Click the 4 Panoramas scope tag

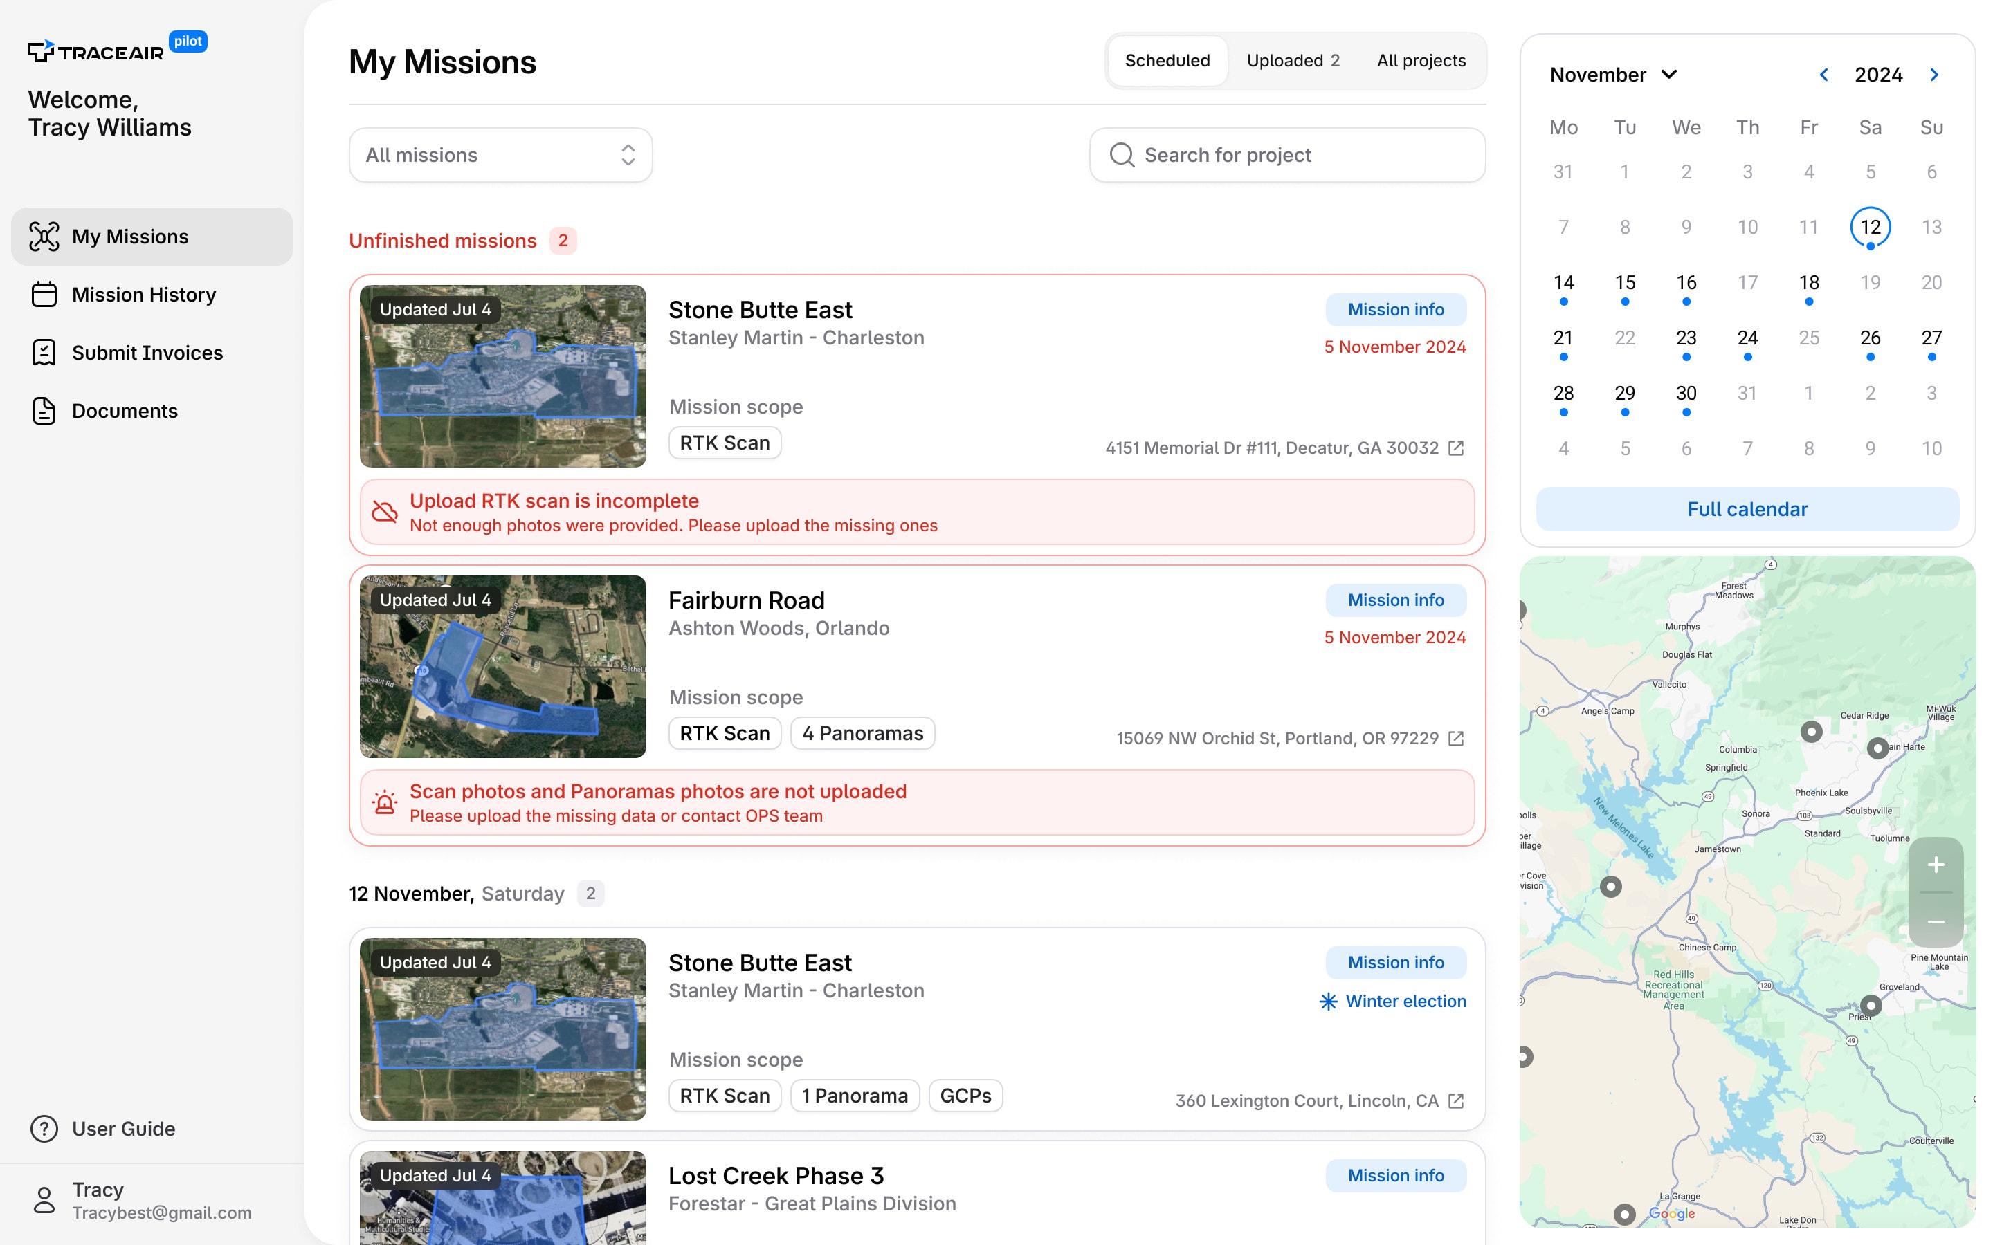click(x=862, y=734)
